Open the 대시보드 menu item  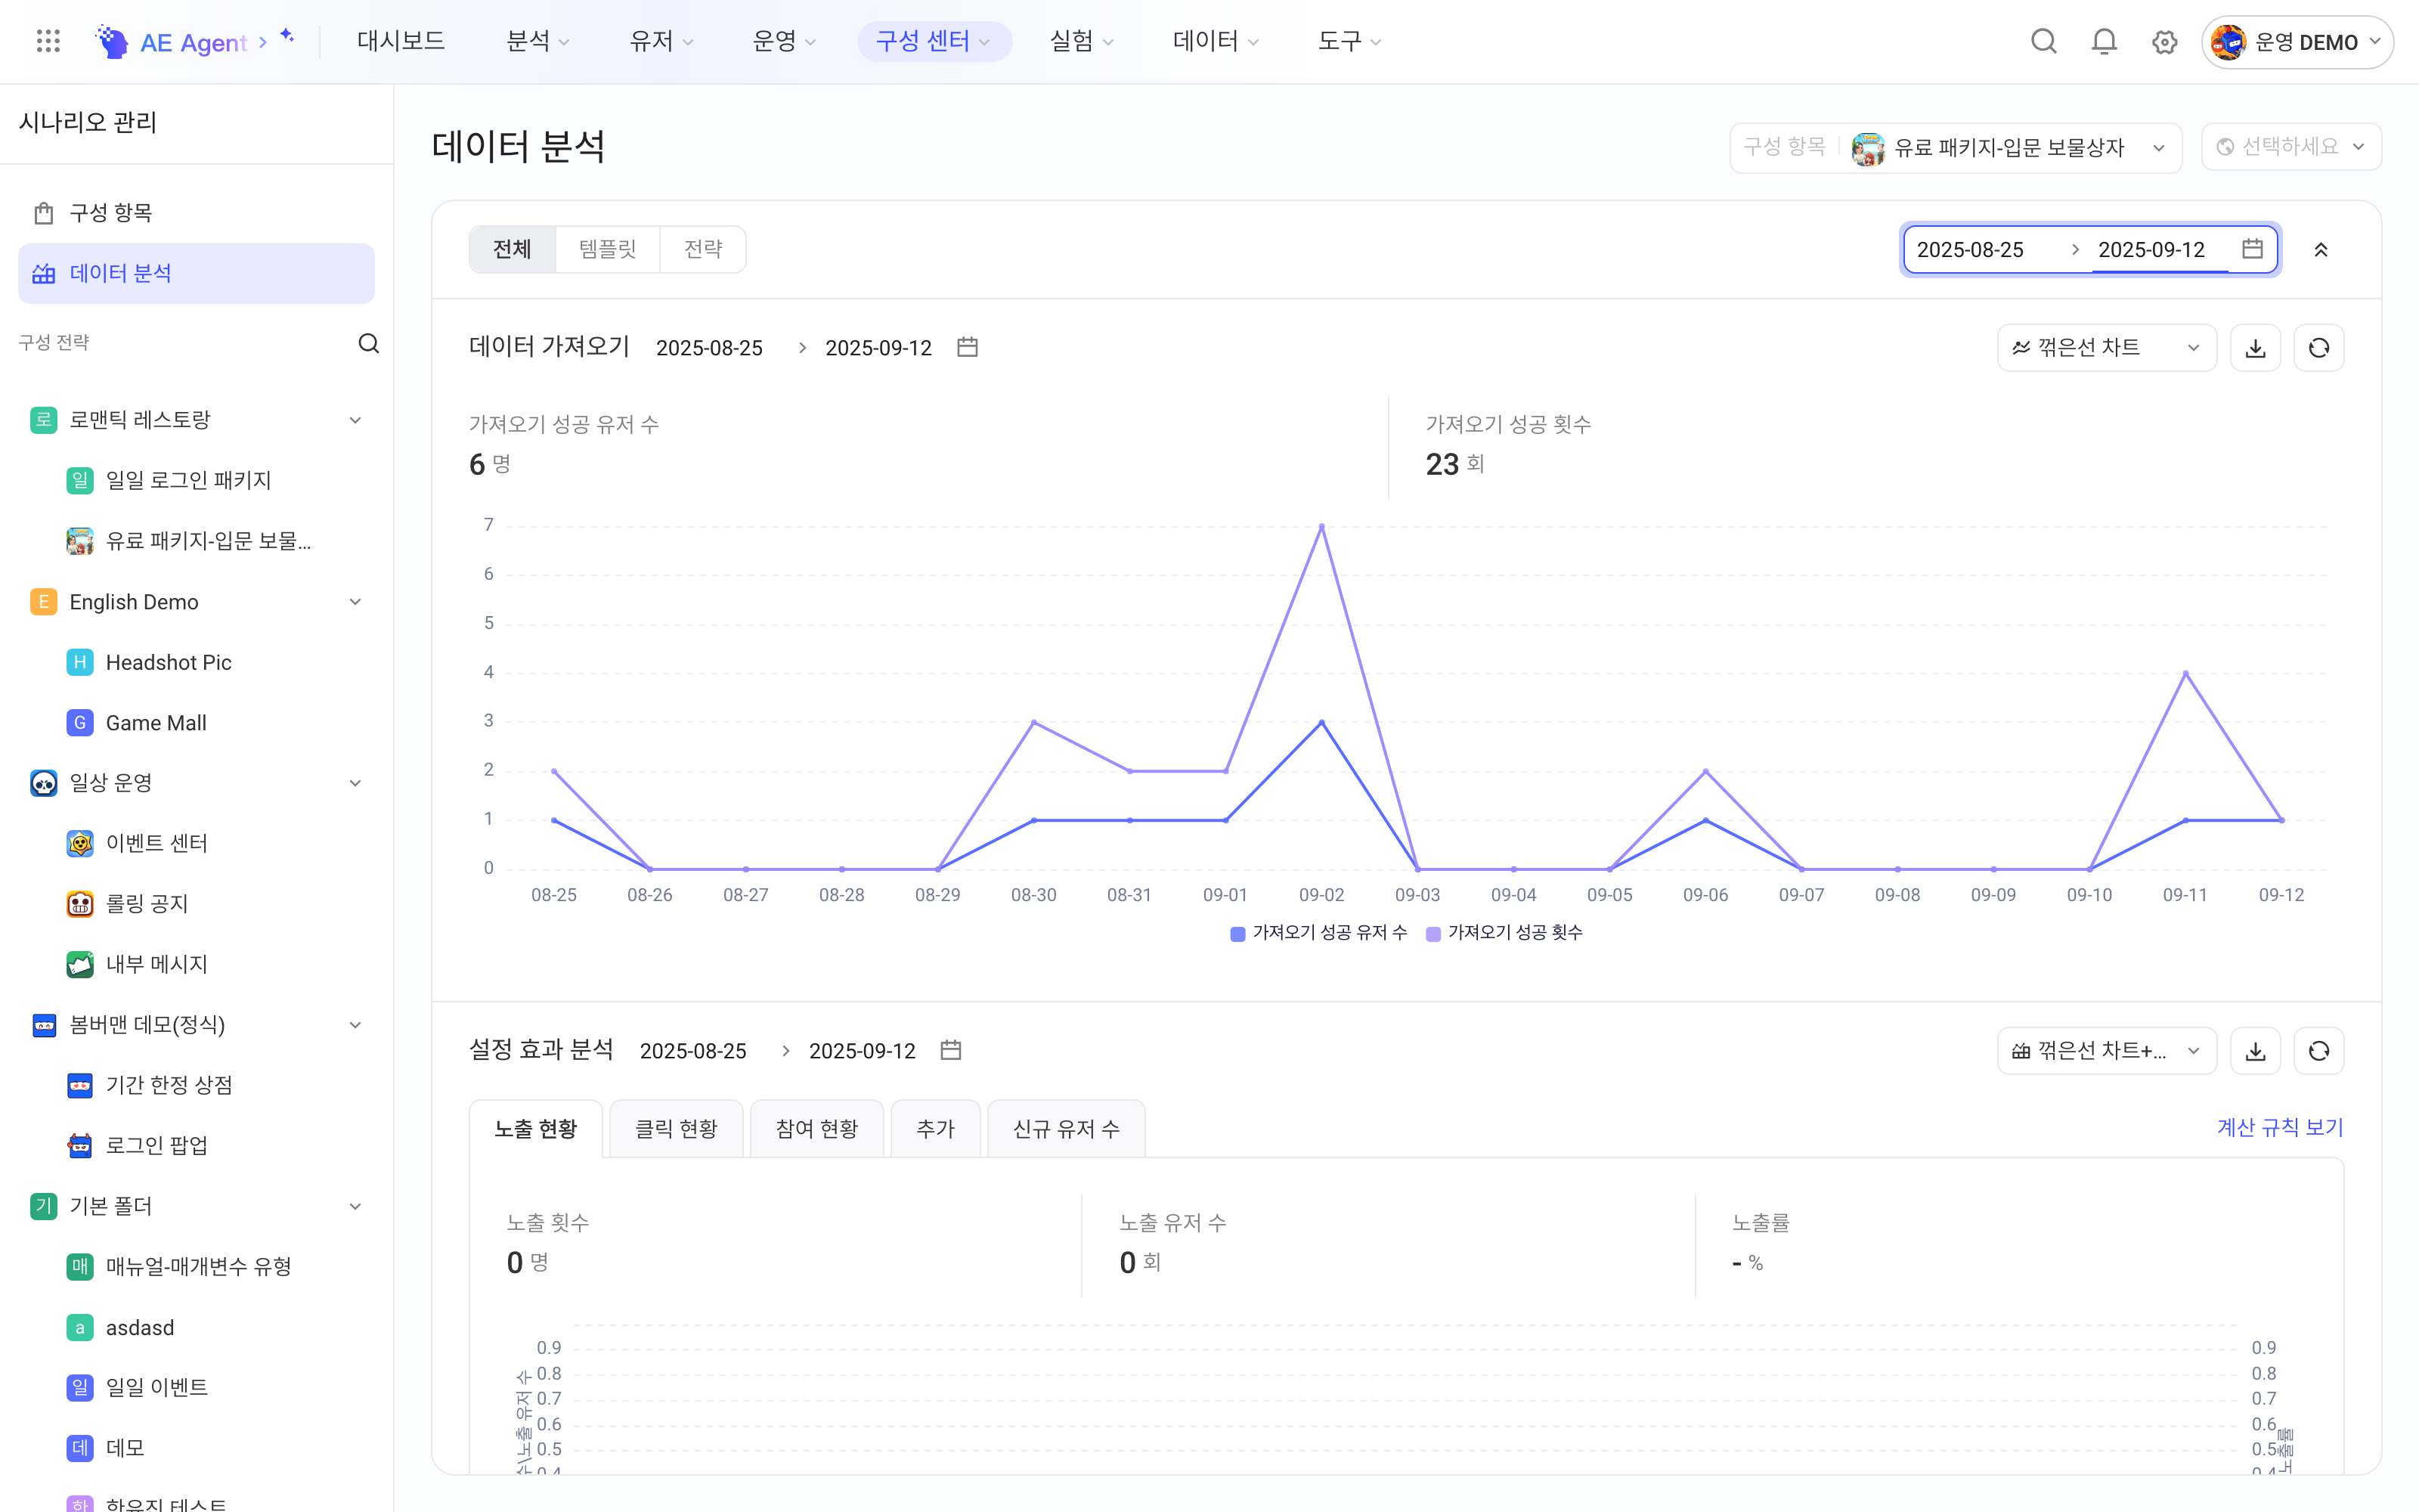(x=401, y=41)
